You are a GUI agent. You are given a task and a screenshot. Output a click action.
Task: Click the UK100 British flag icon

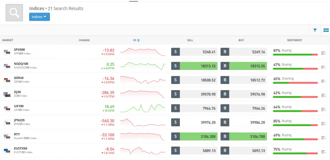pyautogui.click(x=7, y=108)
